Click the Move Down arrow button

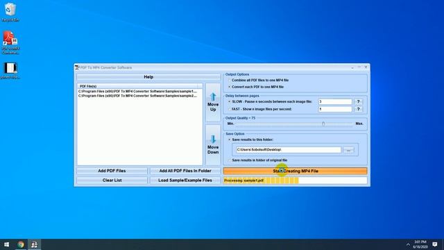point(213,145)
